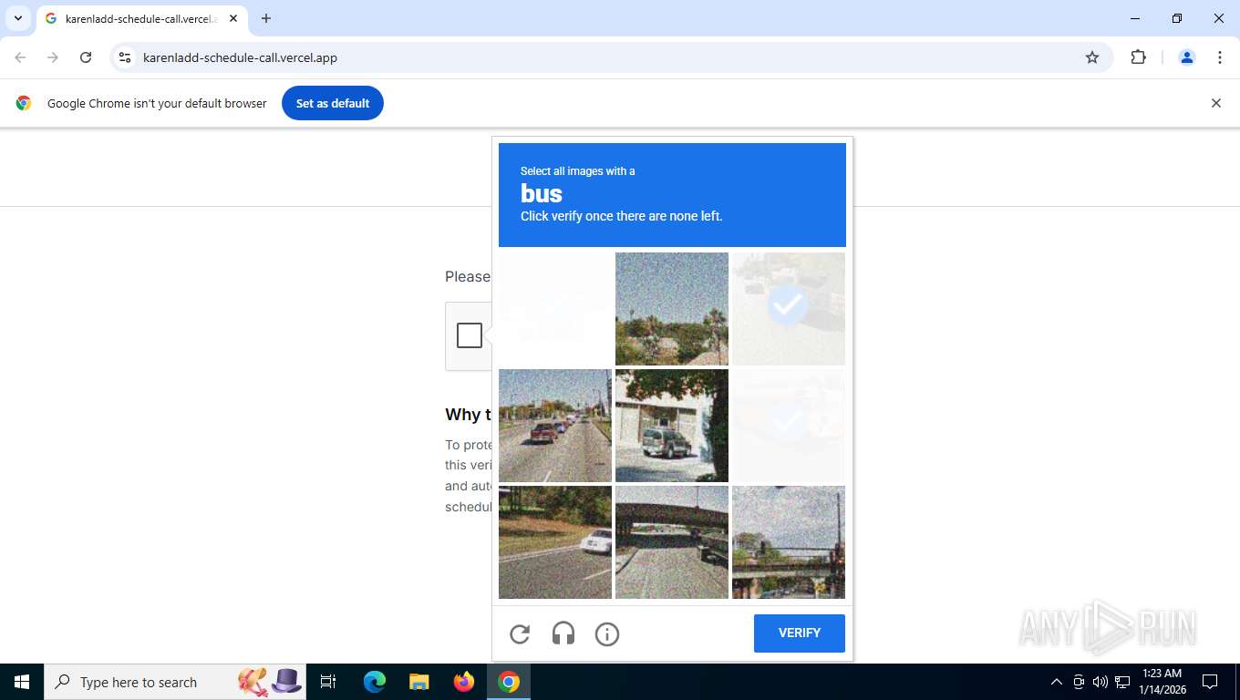
Task: Click the Set as default button
Action: tap(333, 103)
